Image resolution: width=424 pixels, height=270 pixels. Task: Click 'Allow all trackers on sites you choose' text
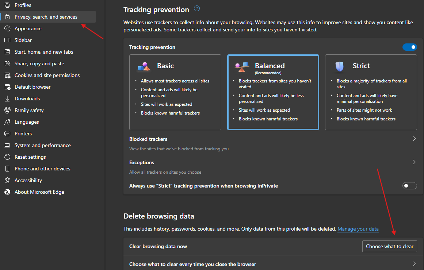(165, 172)
